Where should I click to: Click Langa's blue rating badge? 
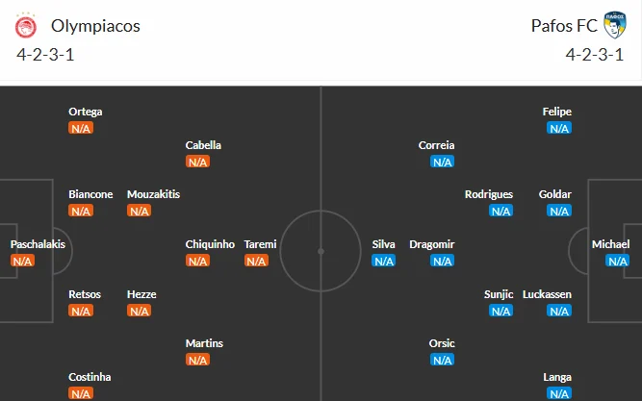[559, 393]
